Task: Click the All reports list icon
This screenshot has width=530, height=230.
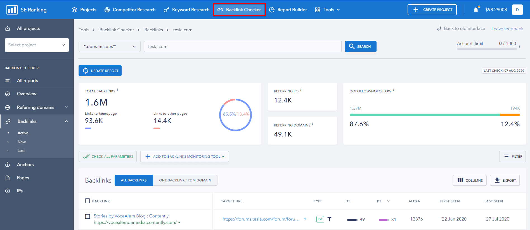Action: click(8, 81)
